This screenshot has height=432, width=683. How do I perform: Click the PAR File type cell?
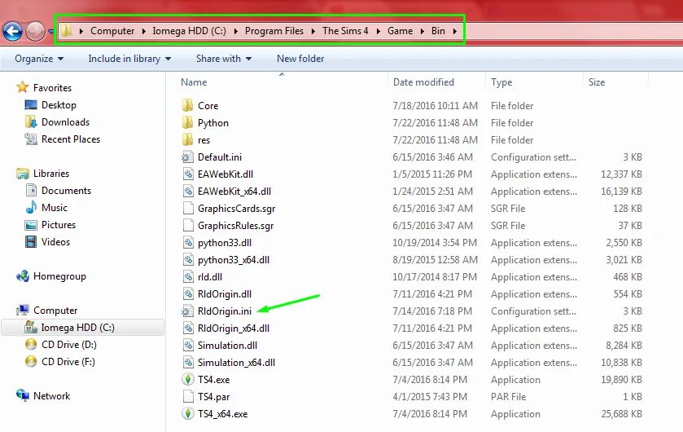click(508, 397)
